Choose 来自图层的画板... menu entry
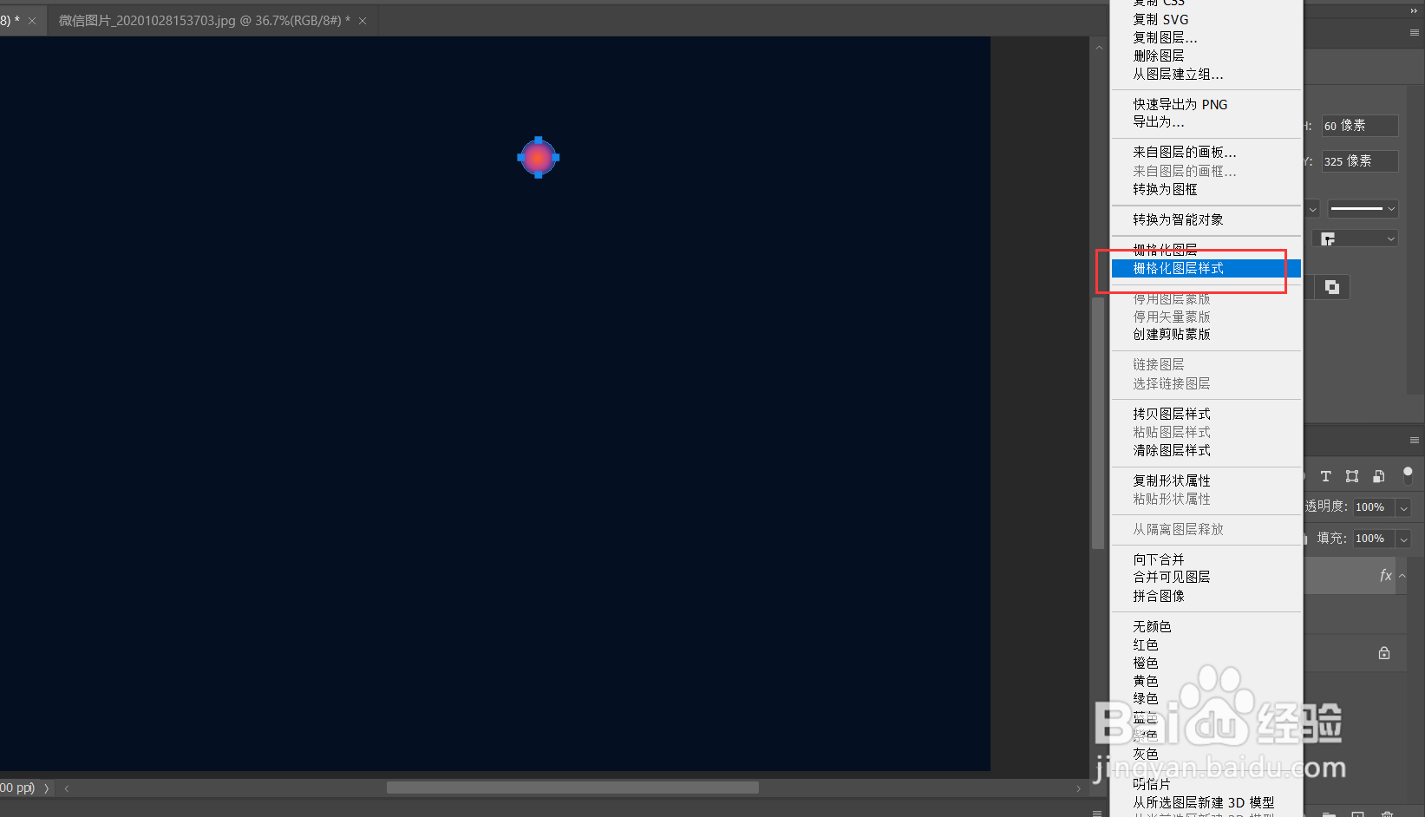This screenshot has width=1425, height=817. [x=1185, y=153]
